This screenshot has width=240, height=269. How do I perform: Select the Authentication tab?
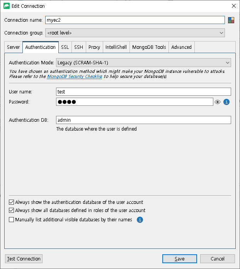point(40,47)
